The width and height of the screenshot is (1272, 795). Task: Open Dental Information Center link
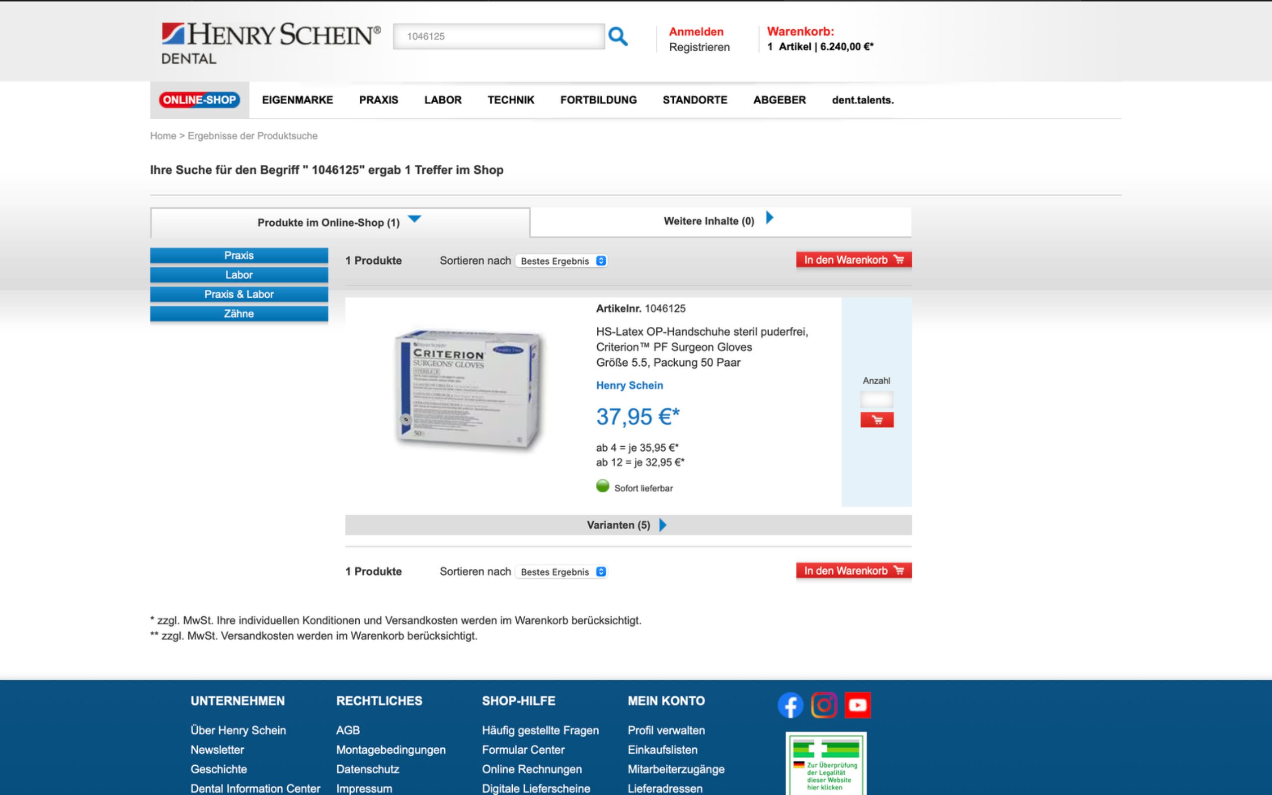pyautogui.click(x=255, y=788)
